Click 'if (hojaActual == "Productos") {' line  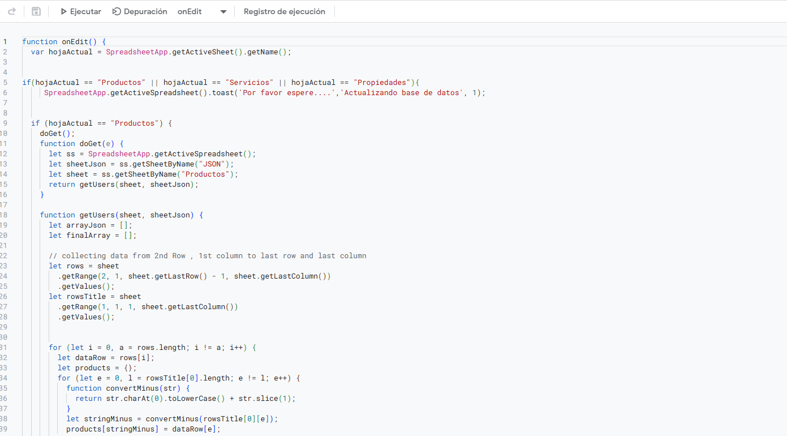pyautogui.click(x=101, y=123)
